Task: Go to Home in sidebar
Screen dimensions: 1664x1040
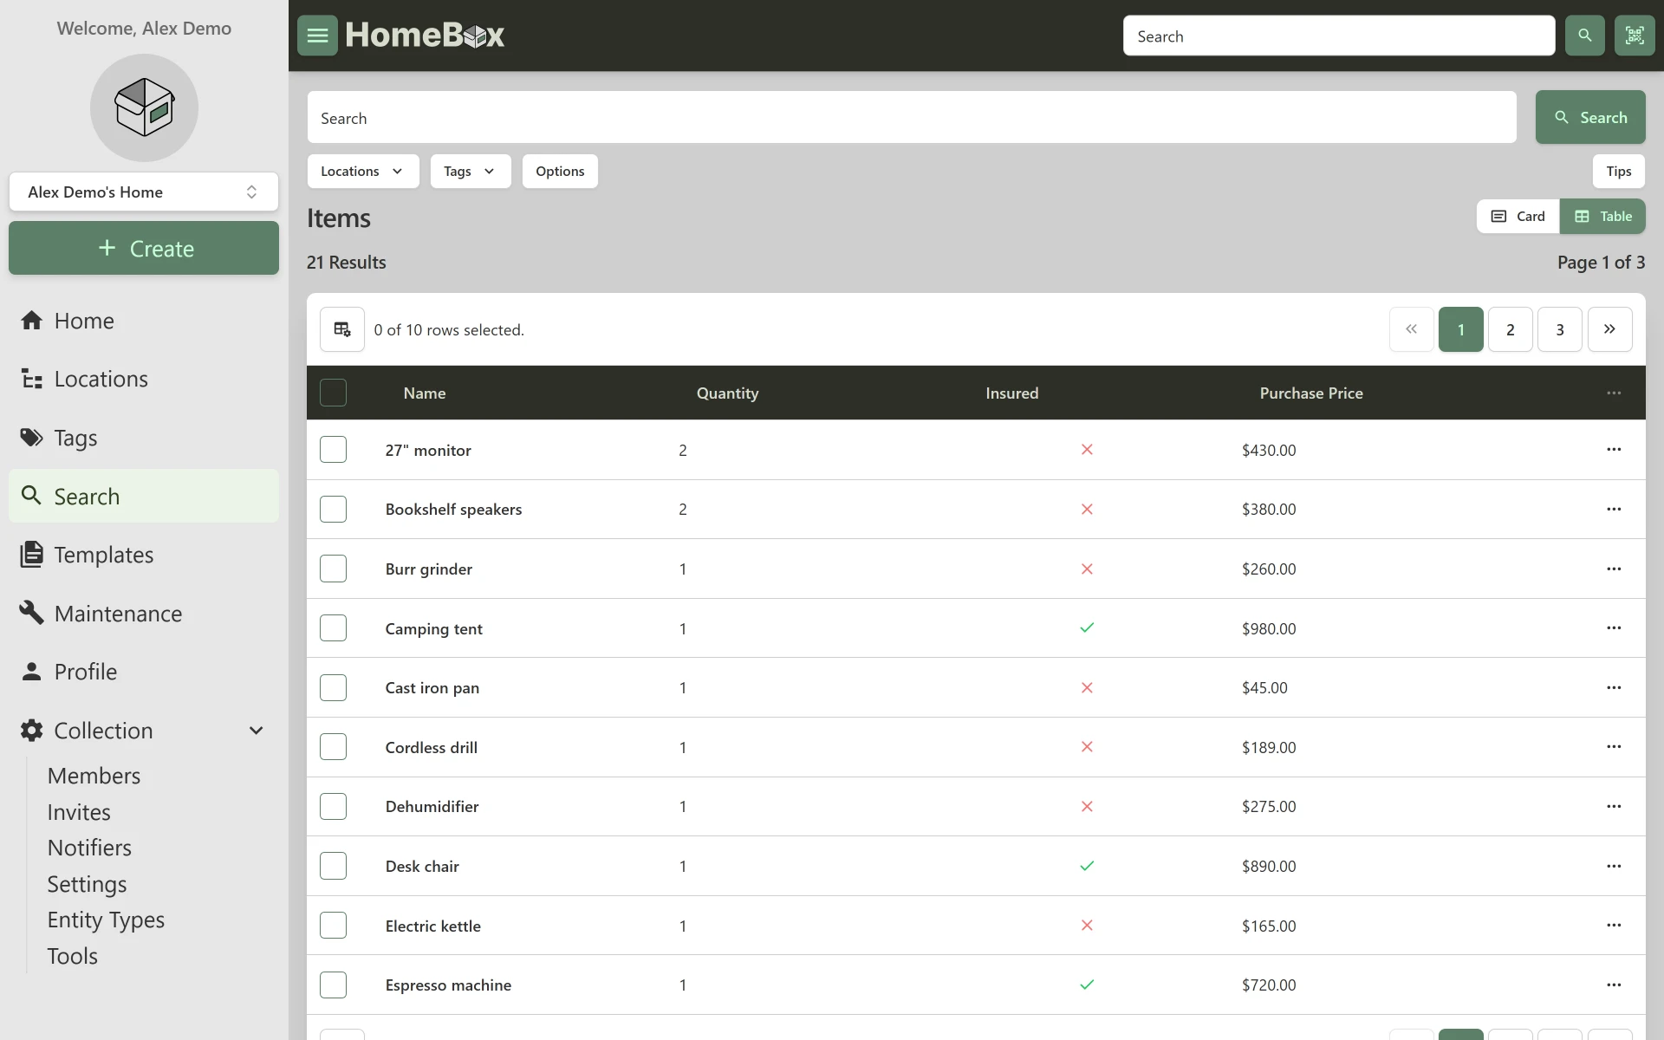Action: click(144, 321)
